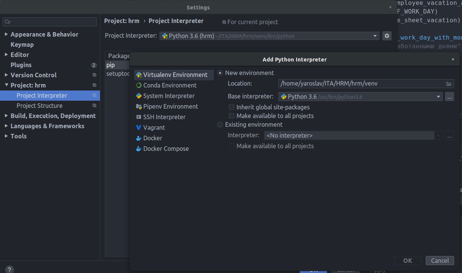Click Cancel in Add Python Interpreter dialog

[440, 261]
